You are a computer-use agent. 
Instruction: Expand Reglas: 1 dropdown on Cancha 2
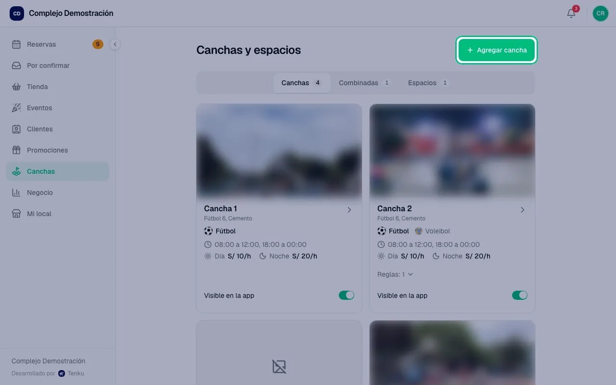[x=395, y=274]
